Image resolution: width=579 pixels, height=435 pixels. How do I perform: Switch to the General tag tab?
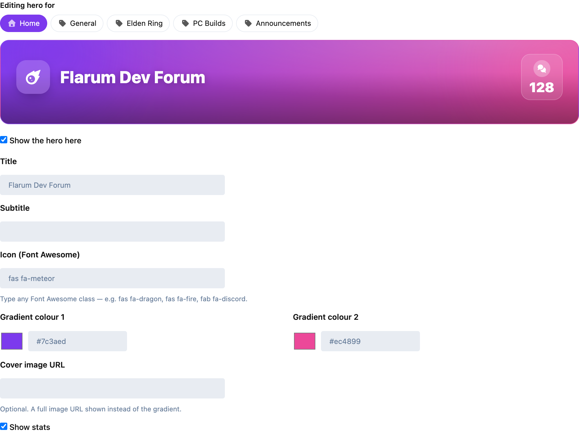pyautogui.click(x=77, y=23)
